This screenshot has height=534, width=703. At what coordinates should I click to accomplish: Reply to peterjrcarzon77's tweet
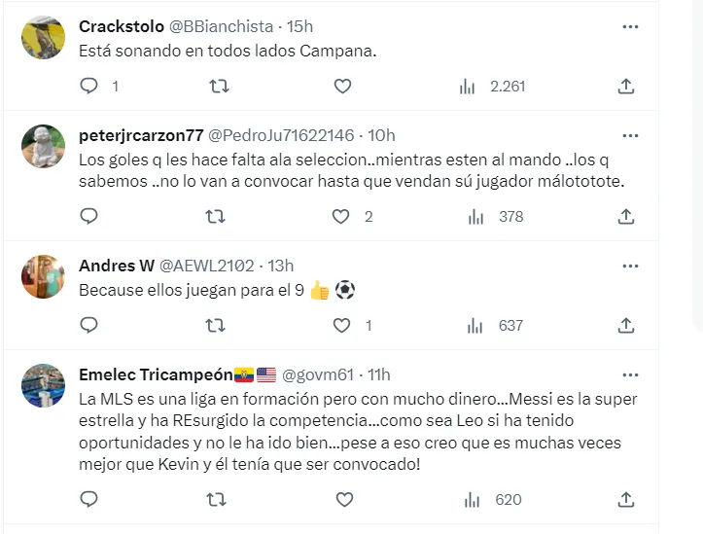(88, 216)
